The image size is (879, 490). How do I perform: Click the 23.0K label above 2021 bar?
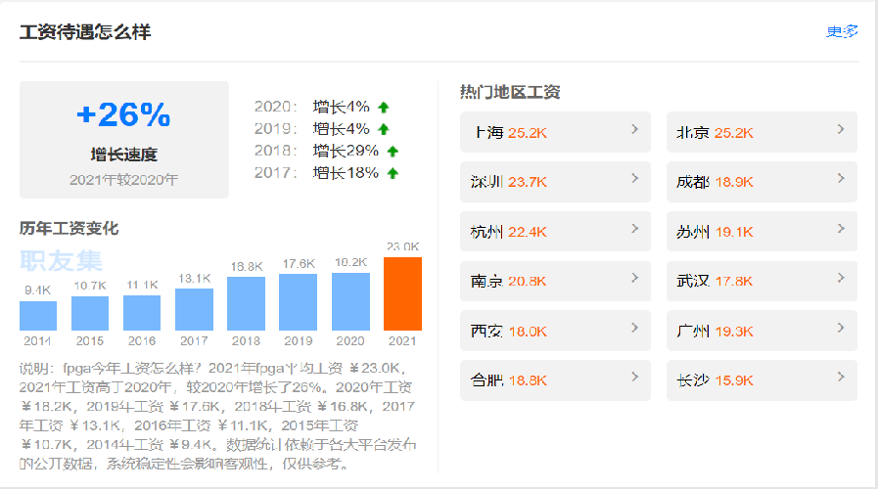tap(402, 246)
